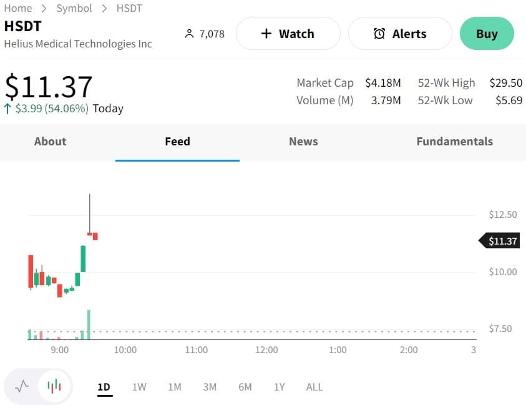
Task: Open the Symbol breadcrumb link
Action: pos(74,8)
